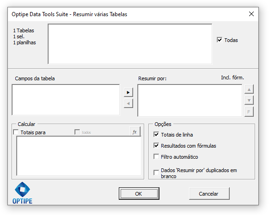Viewport: 269px width, 215px height.
Task: Click the 'Incl. fórm.' label
Action: pyautogui.click(x=232, y=78)
